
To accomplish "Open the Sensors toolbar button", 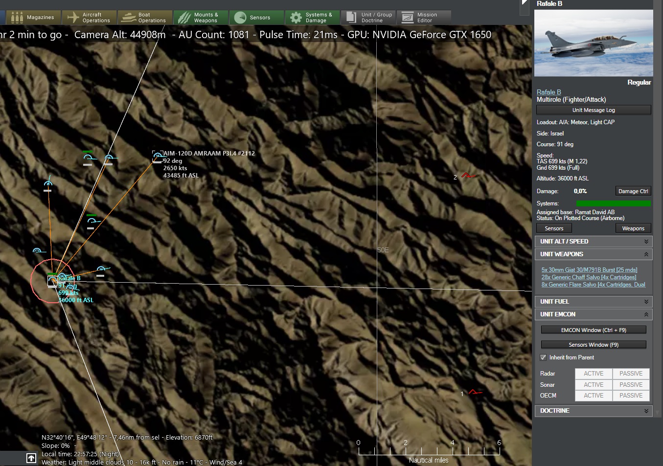I will pyautogui.click(x=256, y=18).
